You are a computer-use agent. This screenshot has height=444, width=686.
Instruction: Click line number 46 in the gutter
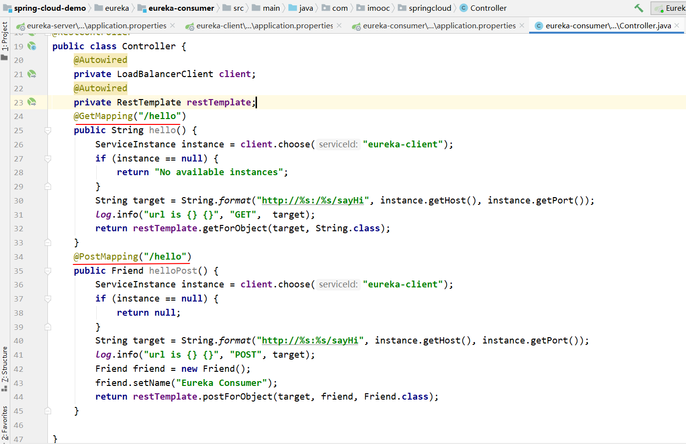coord(19,425)
